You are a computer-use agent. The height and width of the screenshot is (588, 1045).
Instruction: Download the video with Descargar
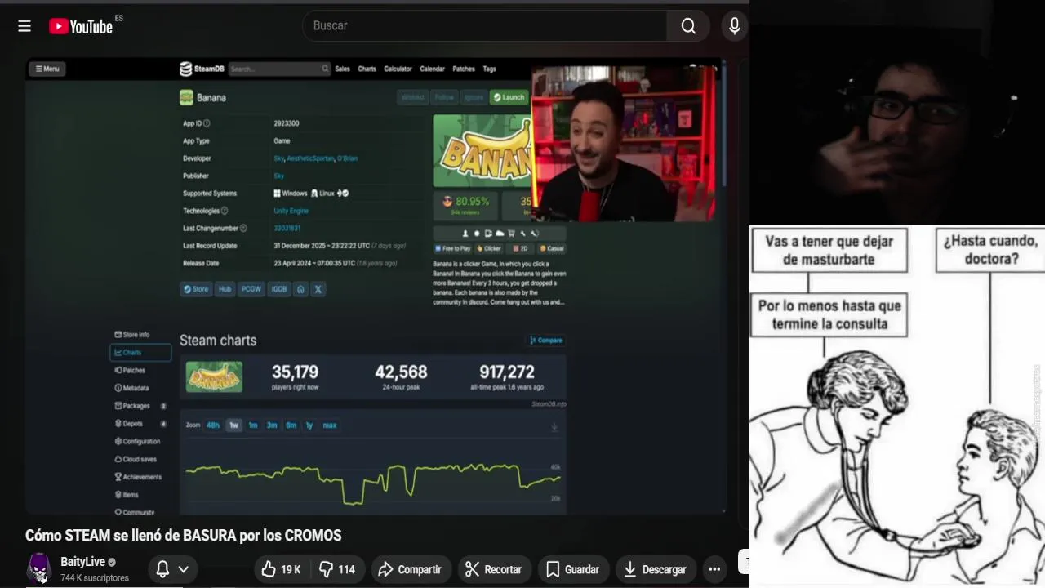pyautogui.click(x=656, y=569)
